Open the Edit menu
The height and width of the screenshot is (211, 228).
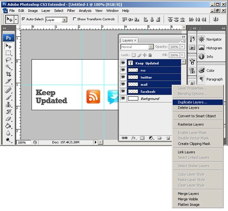[x=21, y=11]
